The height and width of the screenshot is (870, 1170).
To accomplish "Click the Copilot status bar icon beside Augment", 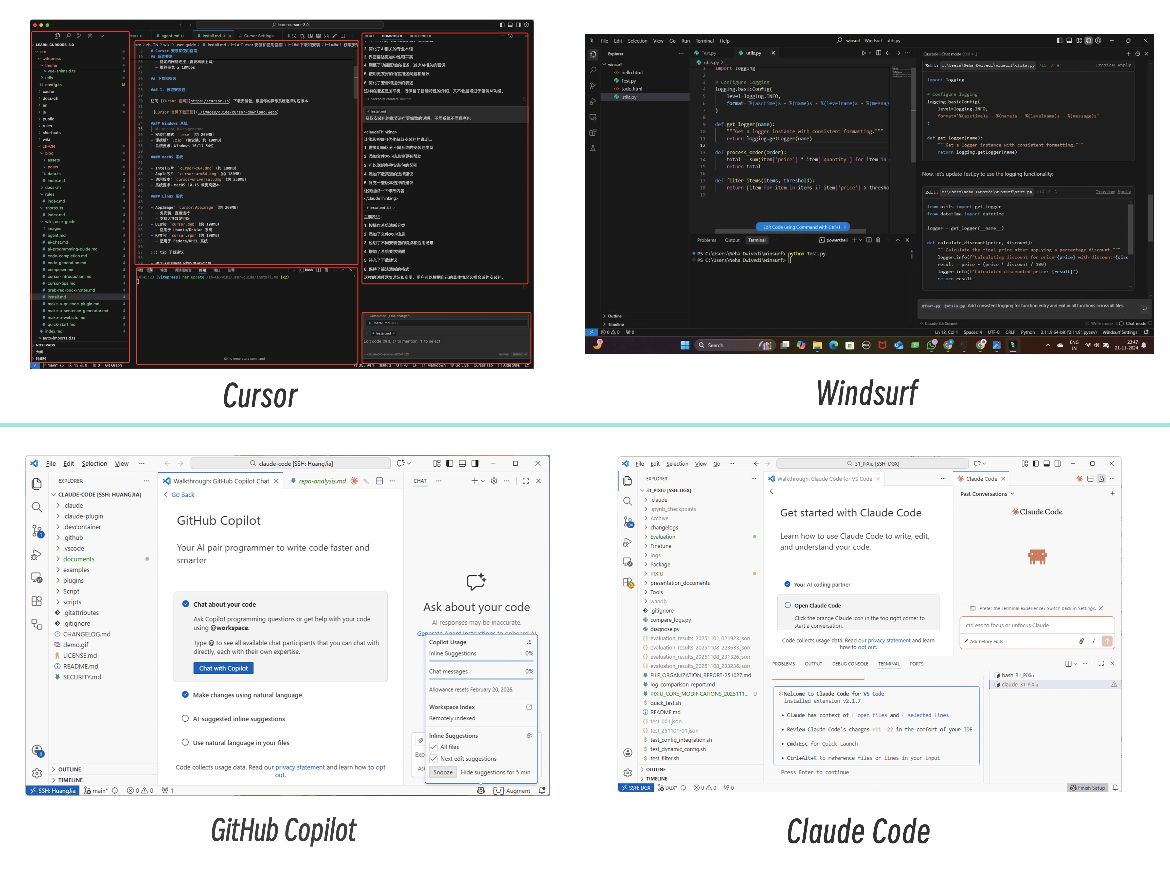I will point(481,790).
